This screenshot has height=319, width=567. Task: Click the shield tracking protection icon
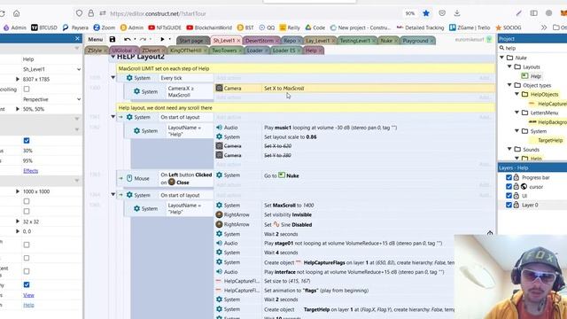[79, 13]
